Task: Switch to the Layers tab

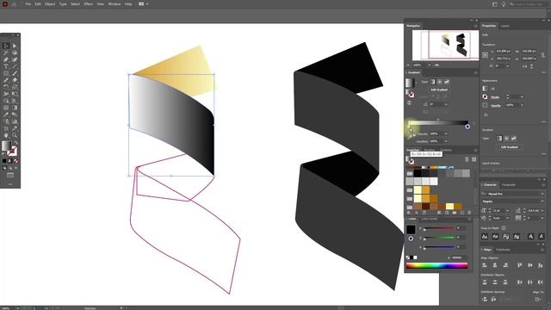Action: pyautogui.click(x=505, y=26)
